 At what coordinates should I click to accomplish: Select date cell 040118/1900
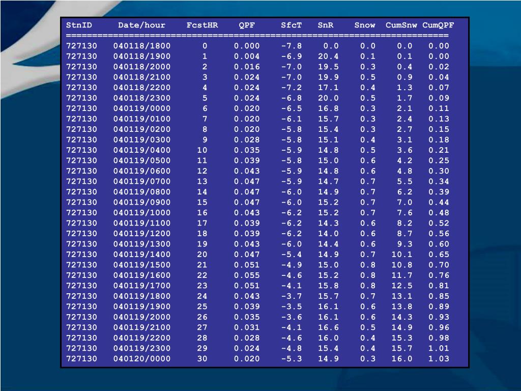pos(142,56)
